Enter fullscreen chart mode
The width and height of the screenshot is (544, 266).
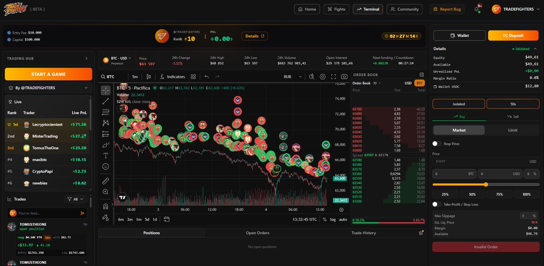point(334,77)
